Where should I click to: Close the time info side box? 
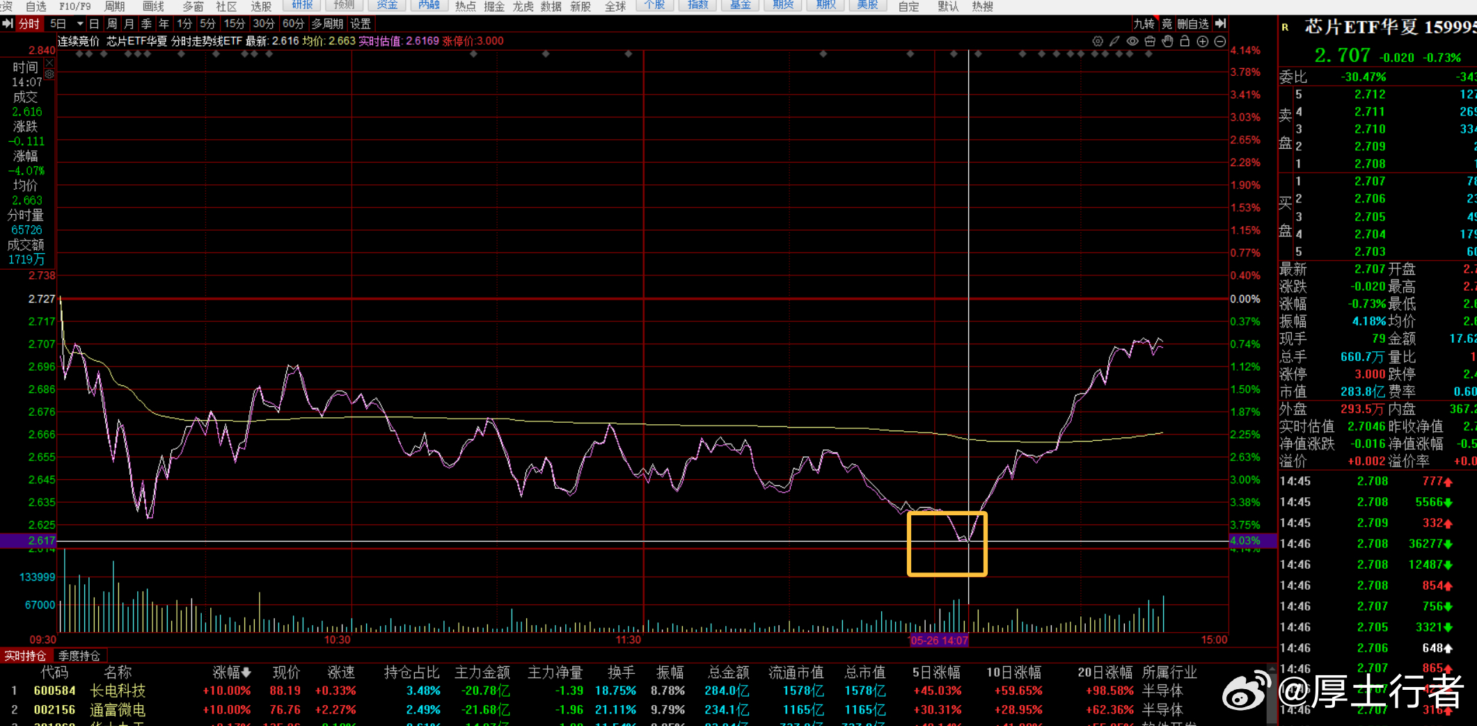click(49, 63)
